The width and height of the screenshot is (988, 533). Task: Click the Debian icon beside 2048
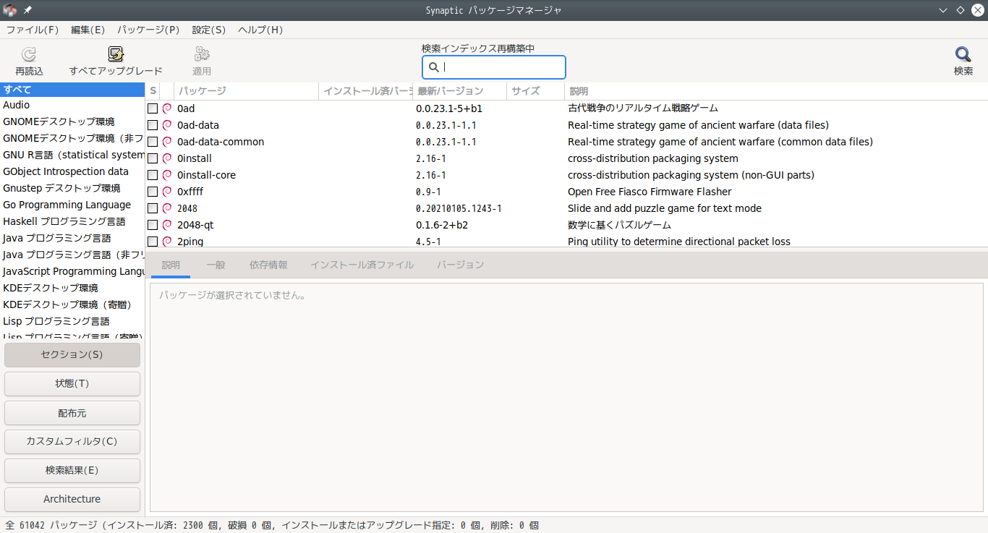[167, 208]
